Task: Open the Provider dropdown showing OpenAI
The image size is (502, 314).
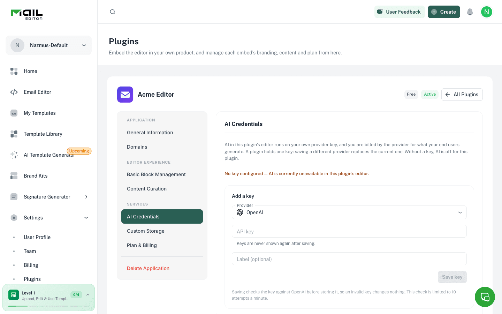Action: [x=349, y=212]
